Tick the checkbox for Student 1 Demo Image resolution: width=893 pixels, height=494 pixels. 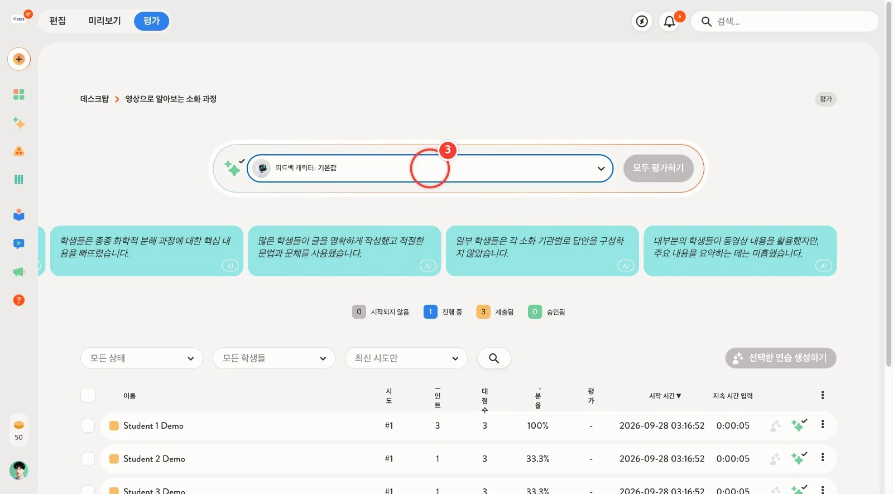pyautogui.click(x=88, y=425)
